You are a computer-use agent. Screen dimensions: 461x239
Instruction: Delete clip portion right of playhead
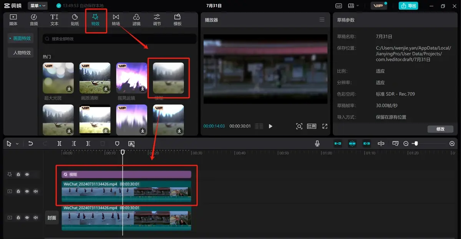[88, 143]
